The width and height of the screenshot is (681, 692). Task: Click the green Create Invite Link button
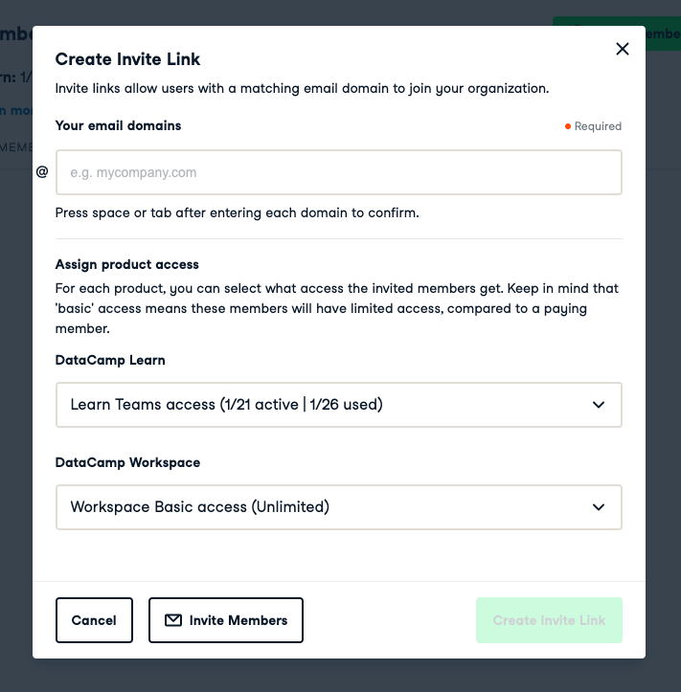(x=549, y=620)
